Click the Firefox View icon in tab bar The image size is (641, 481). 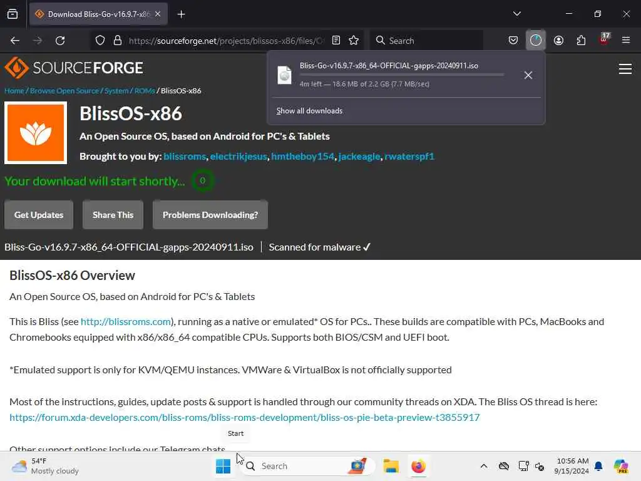tap(13, 14)
